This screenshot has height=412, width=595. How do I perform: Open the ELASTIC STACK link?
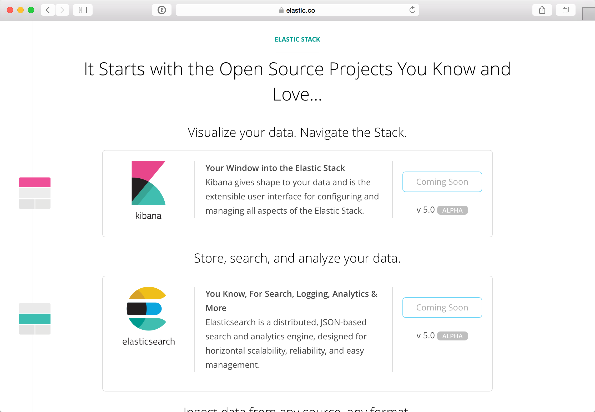(x=297, y=39)
